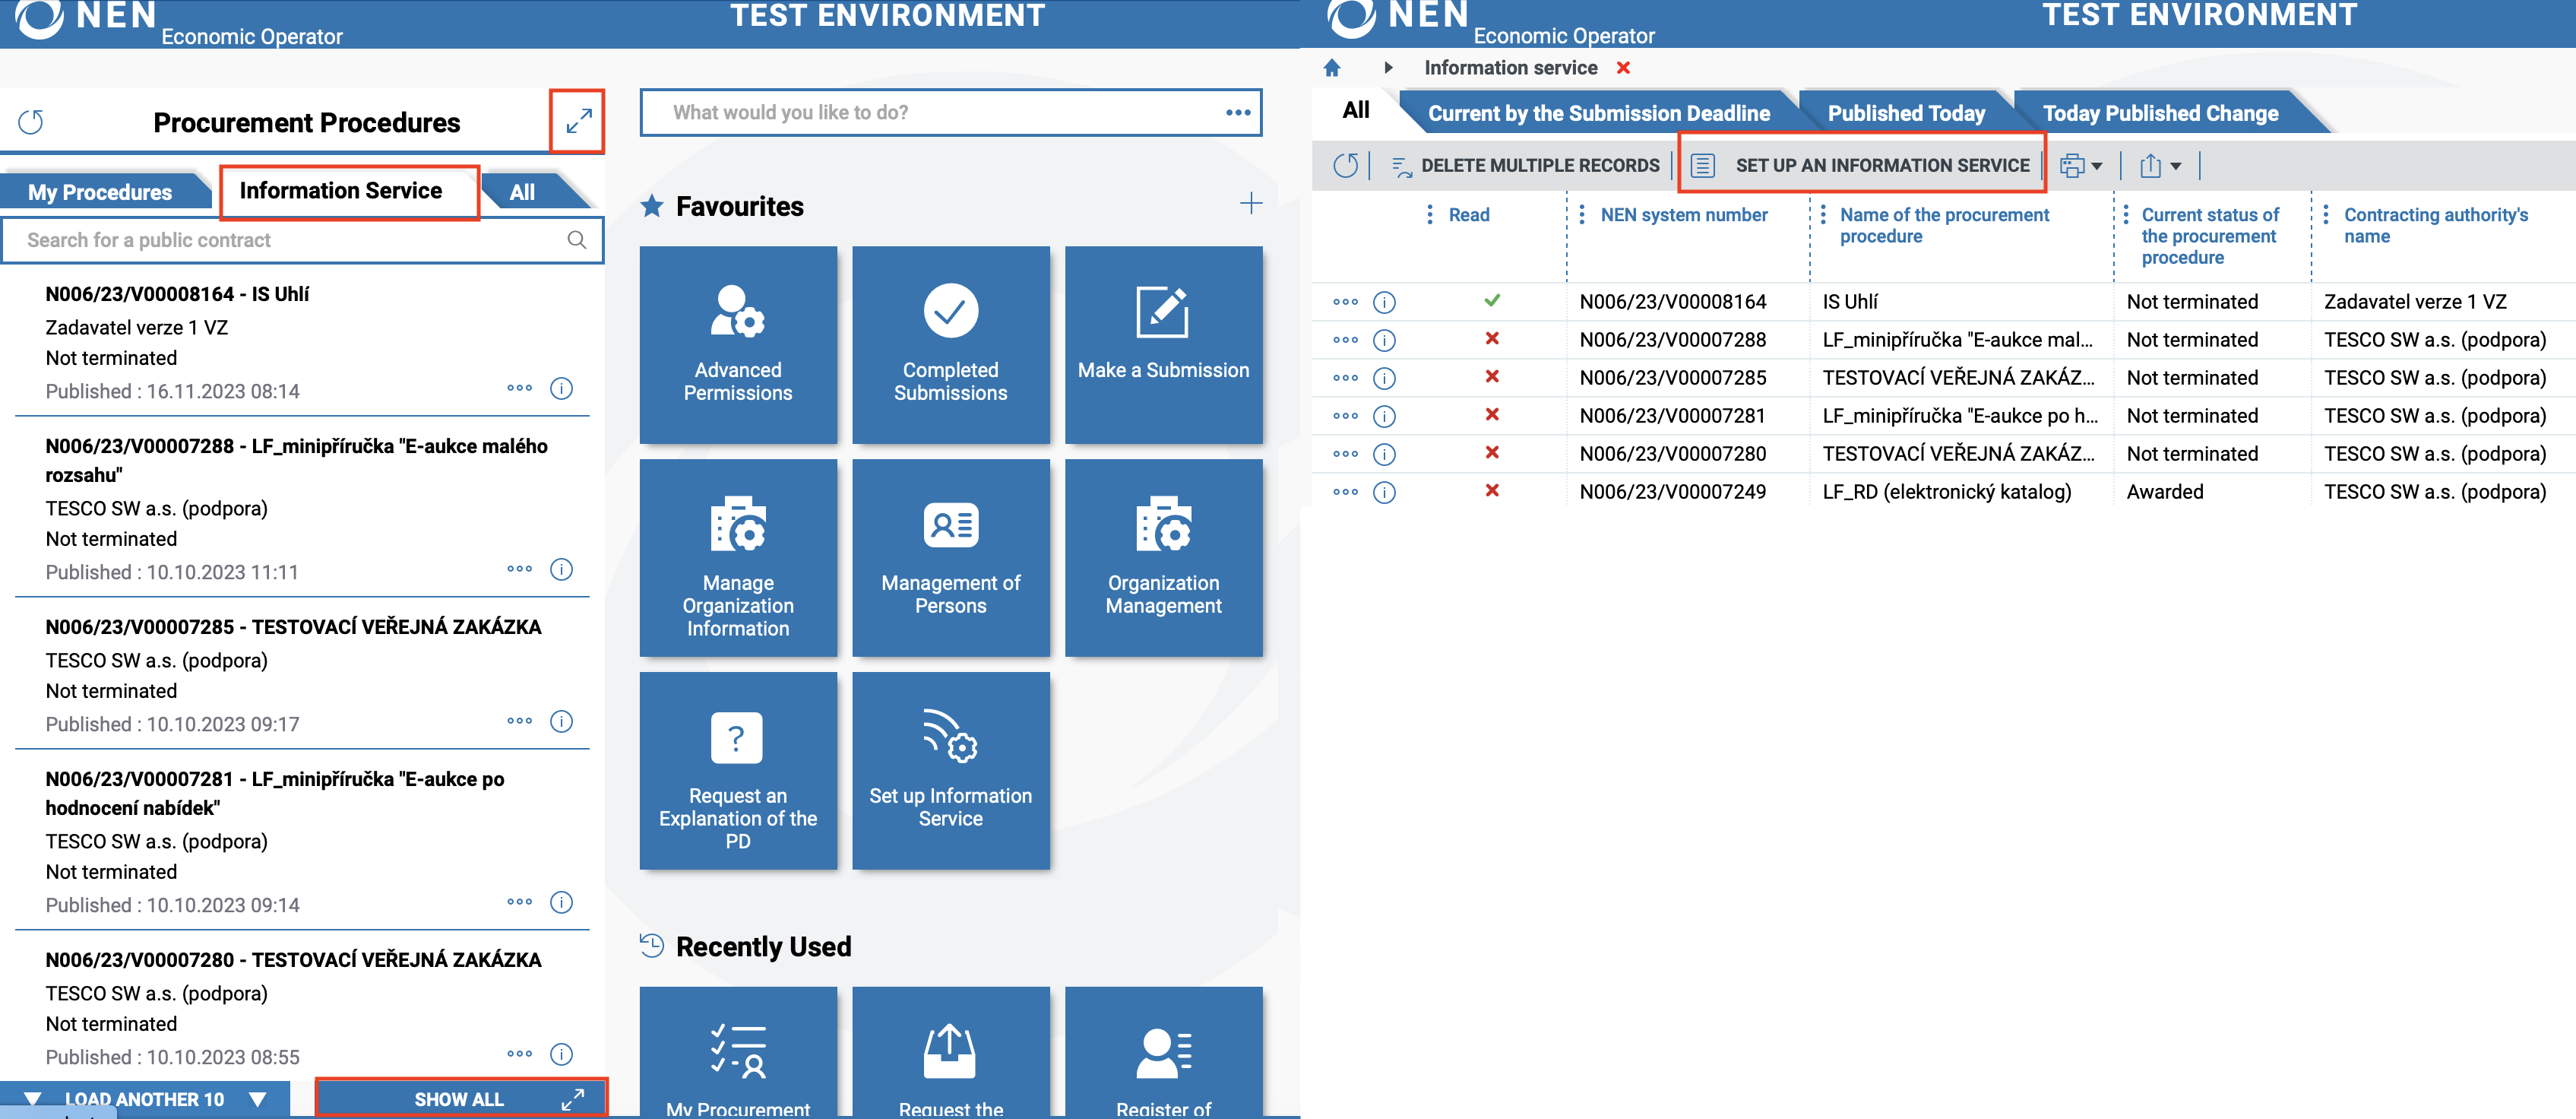Click the 'What would you like to do?' field
Image resolution: width=2576 pixels, height=1119 pixels.
click(x=940, y=112)
